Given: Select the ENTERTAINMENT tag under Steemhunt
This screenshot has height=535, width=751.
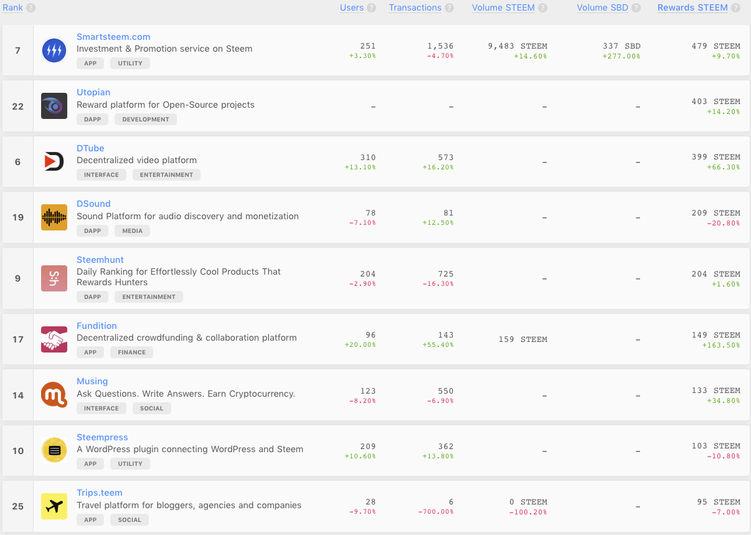Looking at the screenshot, I should coord(149,297).
